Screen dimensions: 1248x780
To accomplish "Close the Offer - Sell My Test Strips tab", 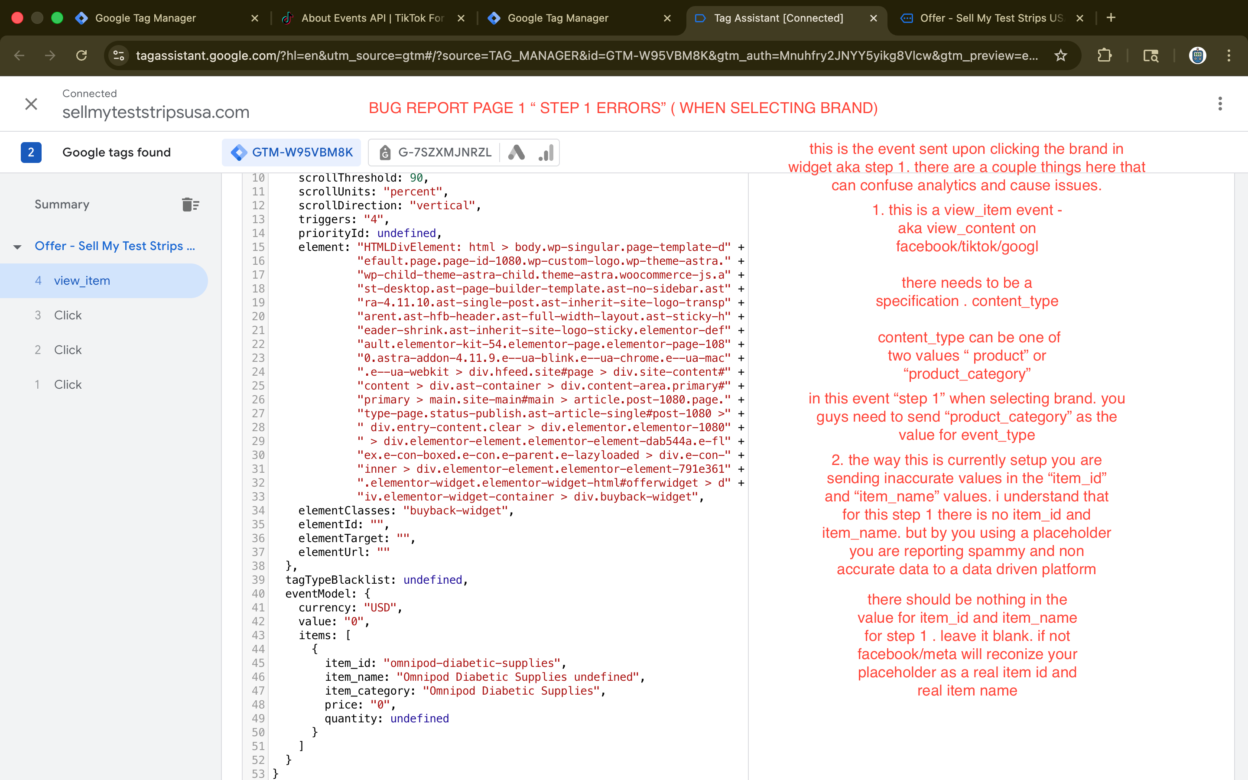I will [x=1079, y=18].
